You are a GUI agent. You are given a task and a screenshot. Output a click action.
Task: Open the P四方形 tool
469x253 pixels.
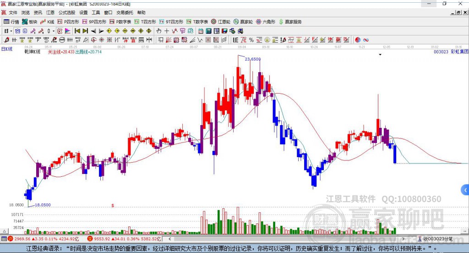point(68,22)
